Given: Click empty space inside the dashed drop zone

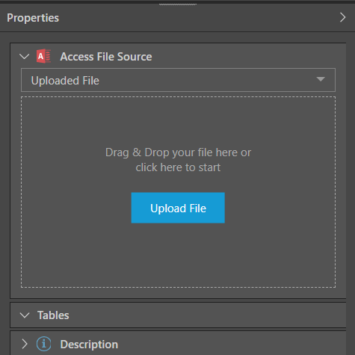Looking at the screenshot, I should (x=75, y=249).
